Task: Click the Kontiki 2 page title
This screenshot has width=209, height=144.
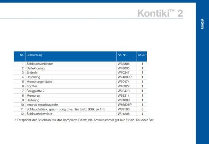Action: [x=160, y=13]
